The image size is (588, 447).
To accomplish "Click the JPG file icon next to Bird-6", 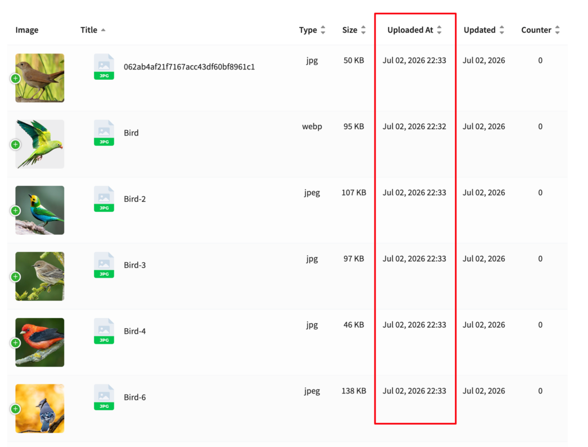I will (104, 398).
